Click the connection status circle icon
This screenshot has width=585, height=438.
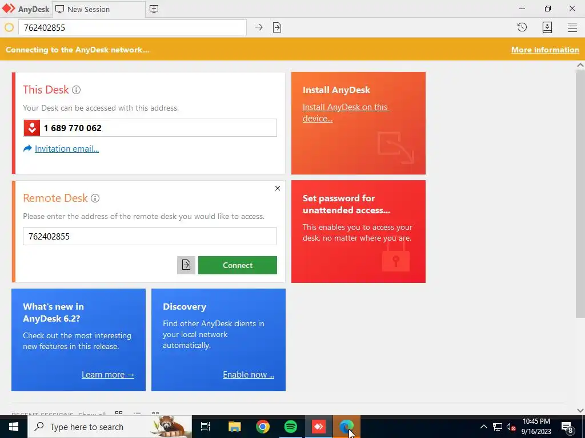click(9, 27)
